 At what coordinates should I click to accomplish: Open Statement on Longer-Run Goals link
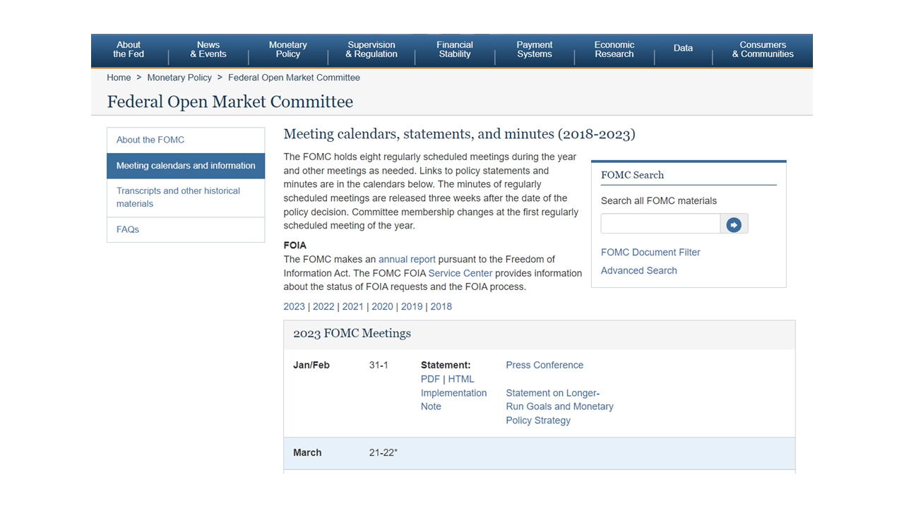pos(559,406)
